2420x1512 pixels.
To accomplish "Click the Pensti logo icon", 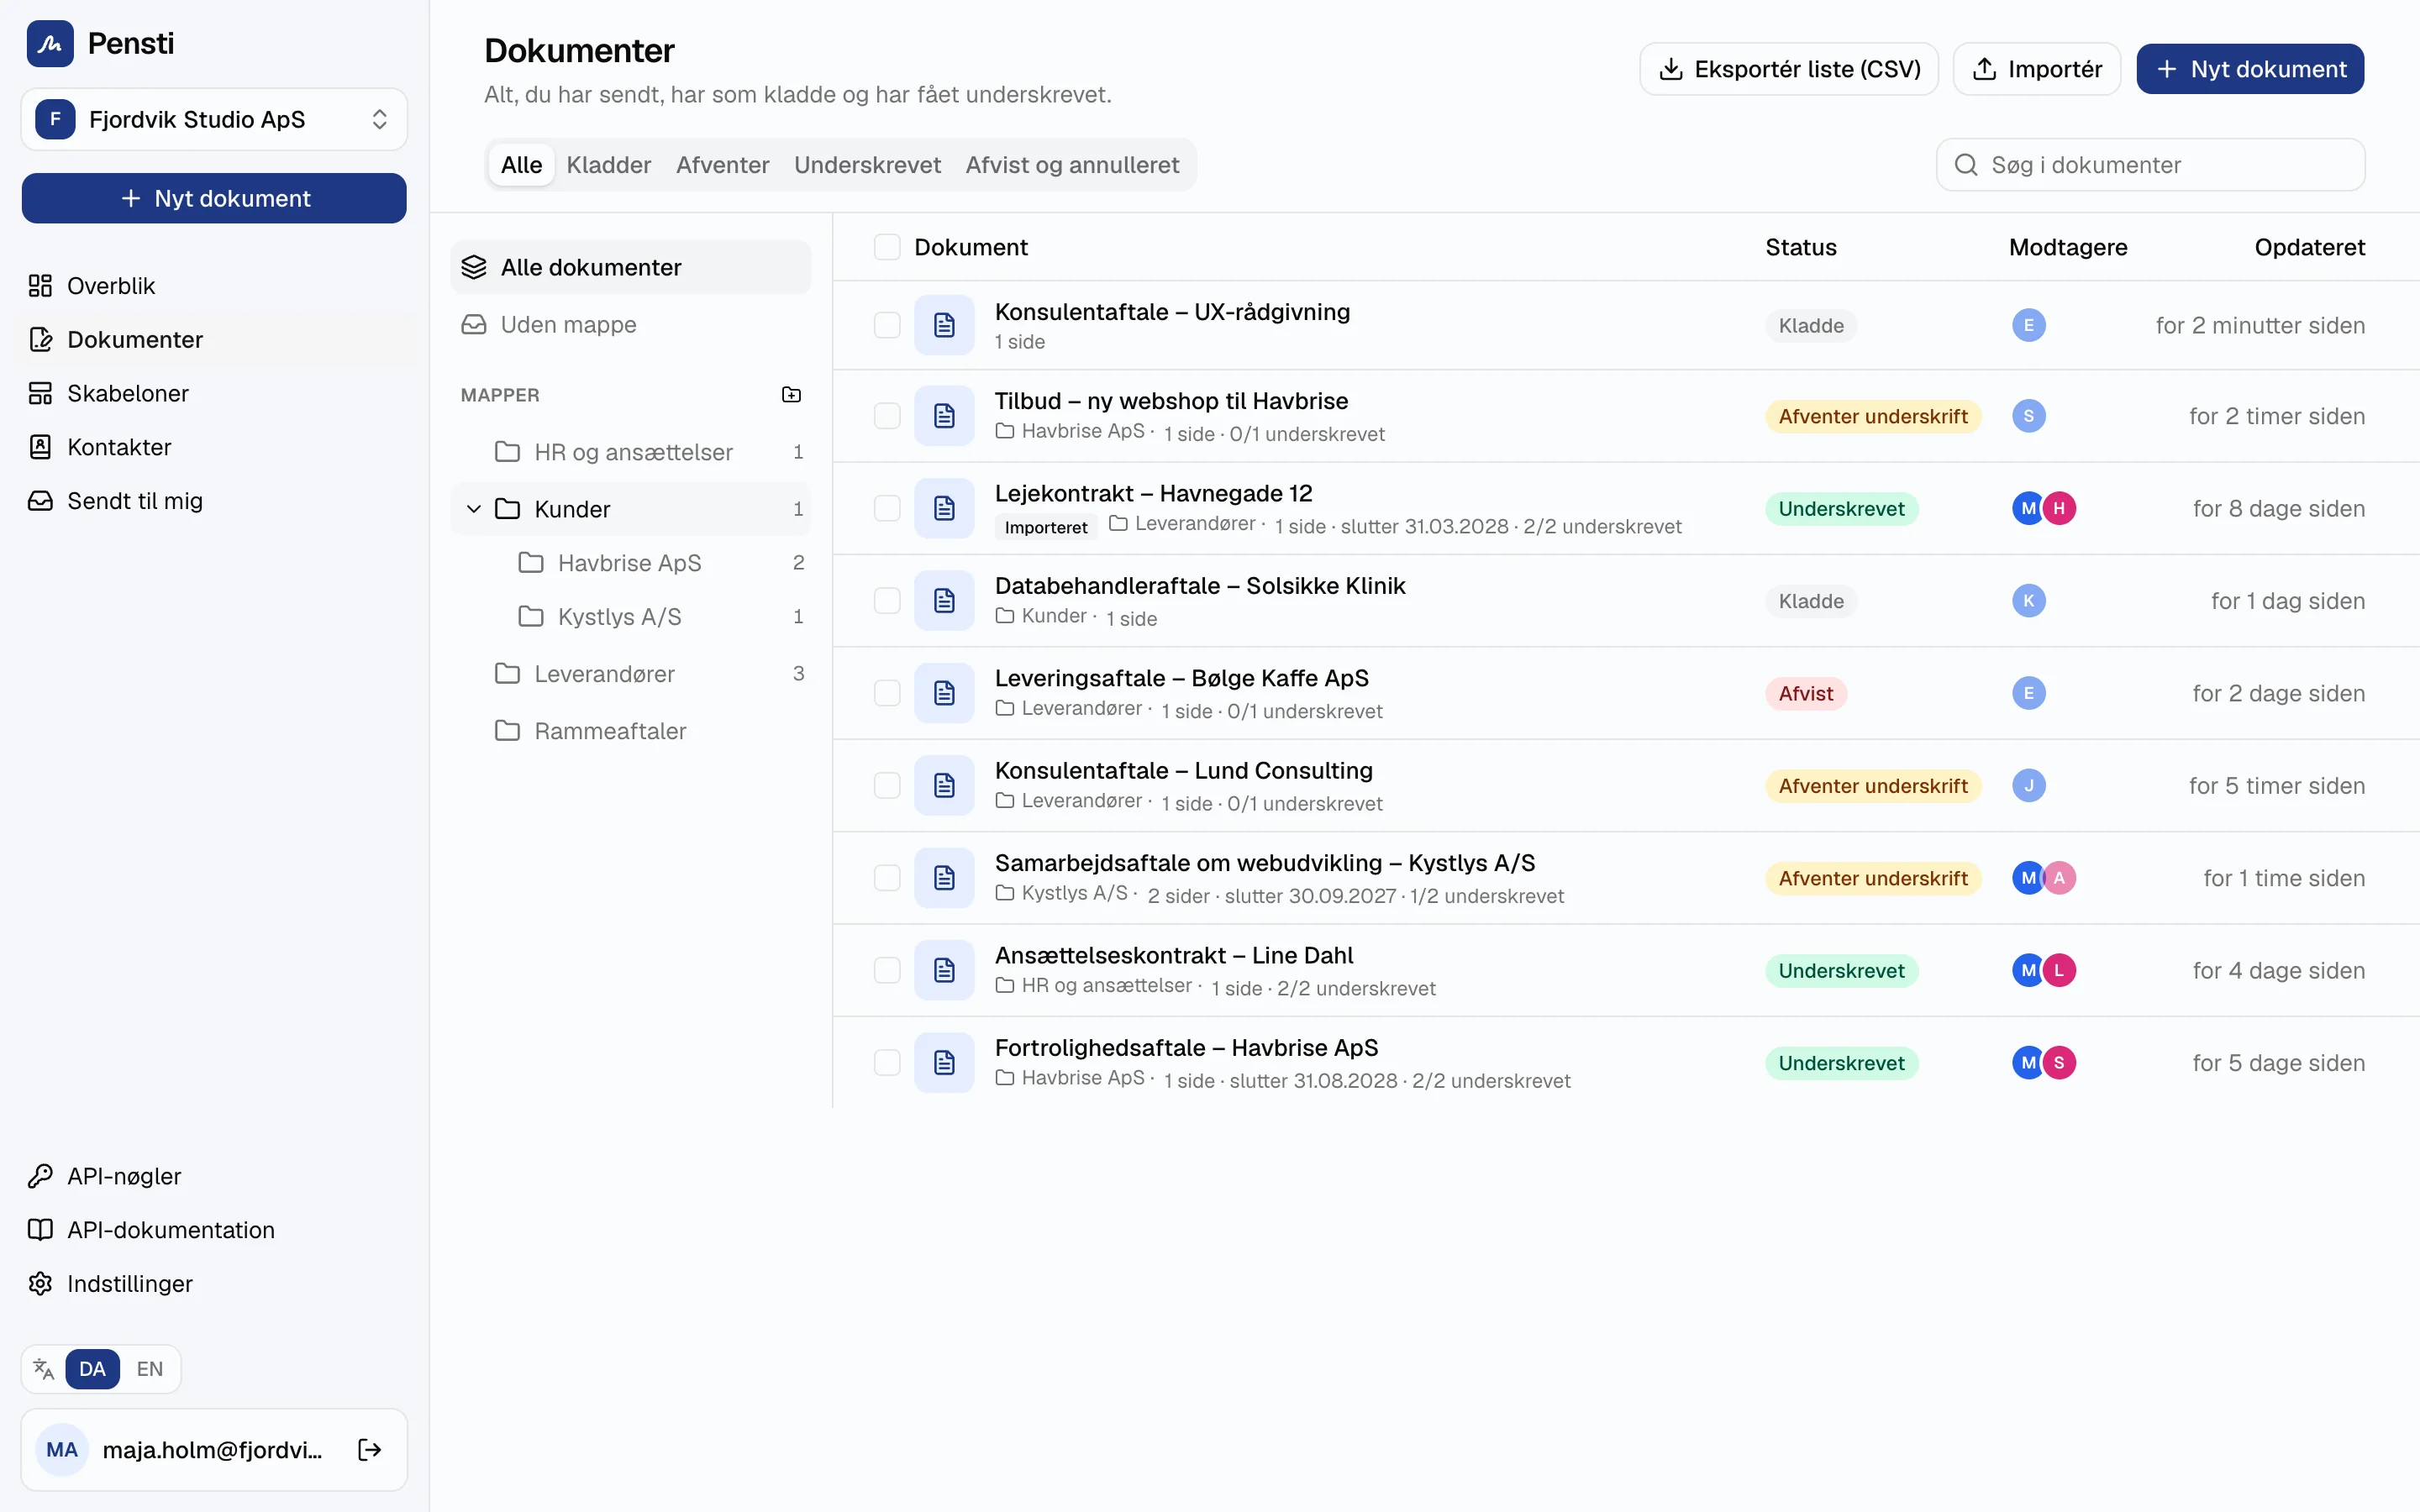I will 50,43.
